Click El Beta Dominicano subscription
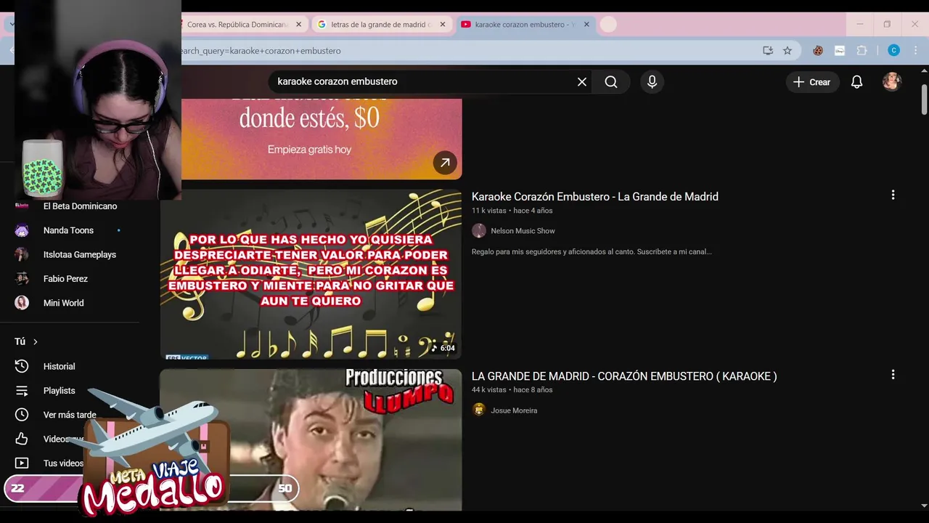929x523 pixels. pos(80,206)
